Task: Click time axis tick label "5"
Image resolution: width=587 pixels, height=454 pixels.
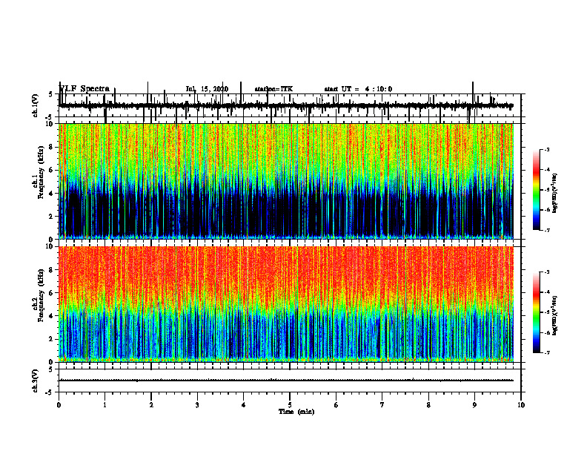Action: pos(290,405)
